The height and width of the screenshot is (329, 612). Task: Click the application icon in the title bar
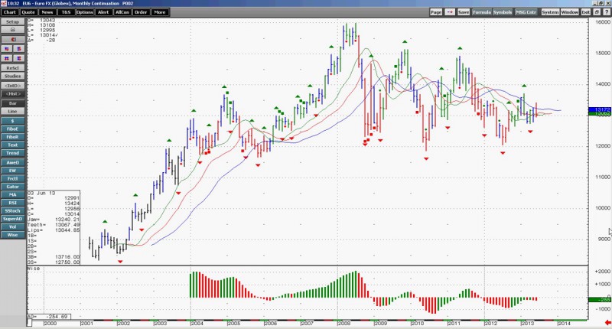(3, 3)
